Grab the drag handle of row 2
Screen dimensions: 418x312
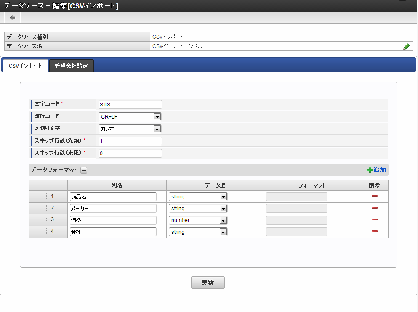[46, 208]
